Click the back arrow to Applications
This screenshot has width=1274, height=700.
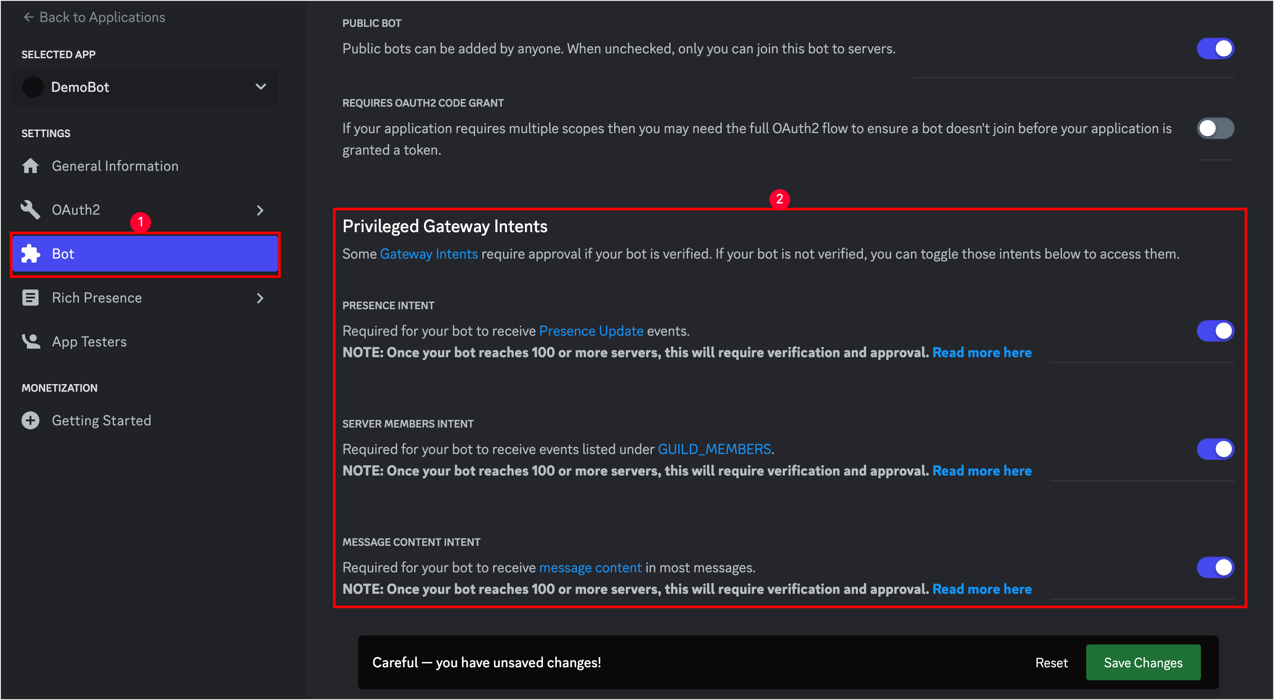[28, 17]
